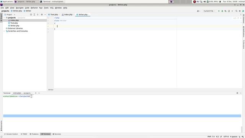This screenshot has height=138, width=245.
Task: Toggle the Services tool window
Action: point(57,134)
